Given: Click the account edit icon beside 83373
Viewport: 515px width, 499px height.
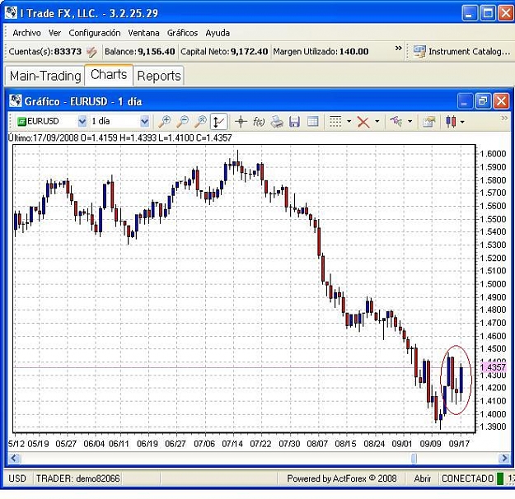Looking at the screenshot, I should pos(91,52).
